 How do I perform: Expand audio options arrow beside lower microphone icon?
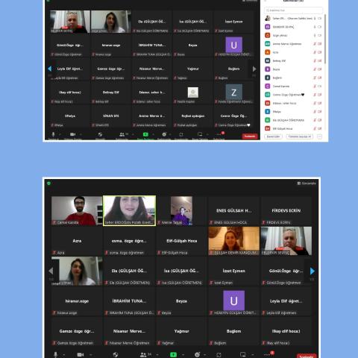click(x=63, y=355)
